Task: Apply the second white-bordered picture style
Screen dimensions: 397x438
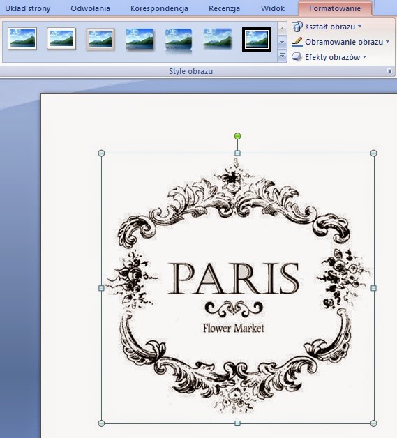Action: [x=61, y=38]
